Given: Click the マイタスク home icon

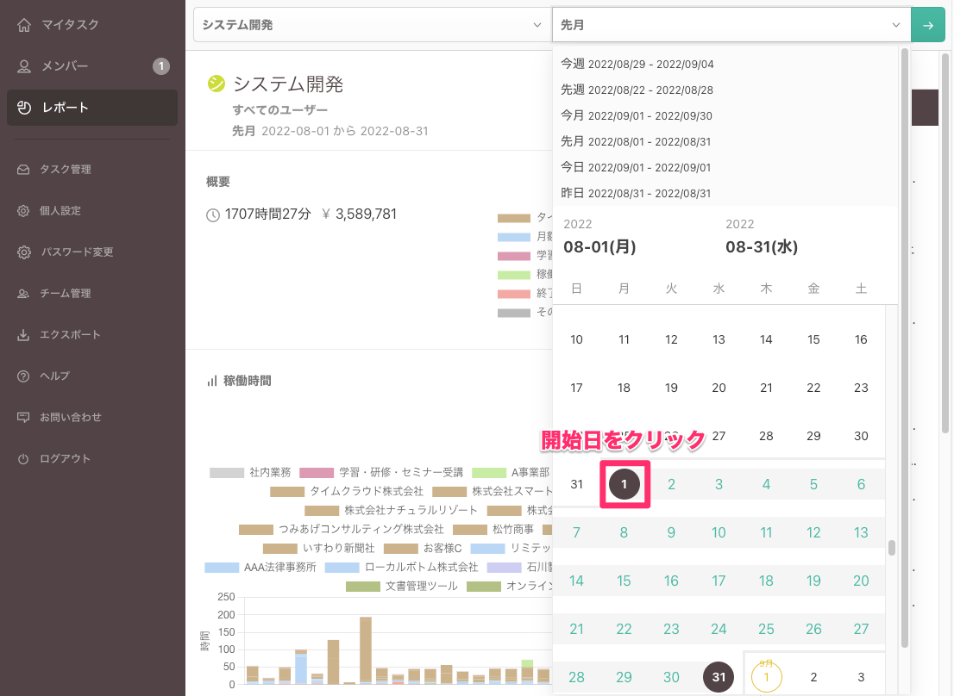Looking at the screenshot, I should (24, 24).
